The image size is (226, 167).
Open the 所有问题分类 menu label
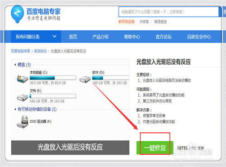pos(28,37)
